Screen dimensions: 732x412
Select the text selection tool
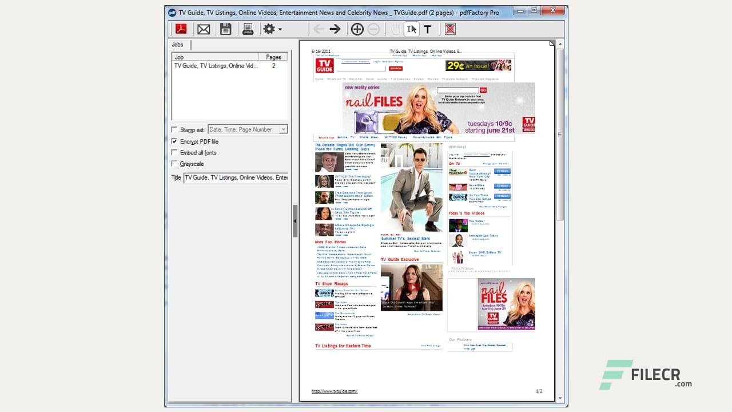coord(411,29)
